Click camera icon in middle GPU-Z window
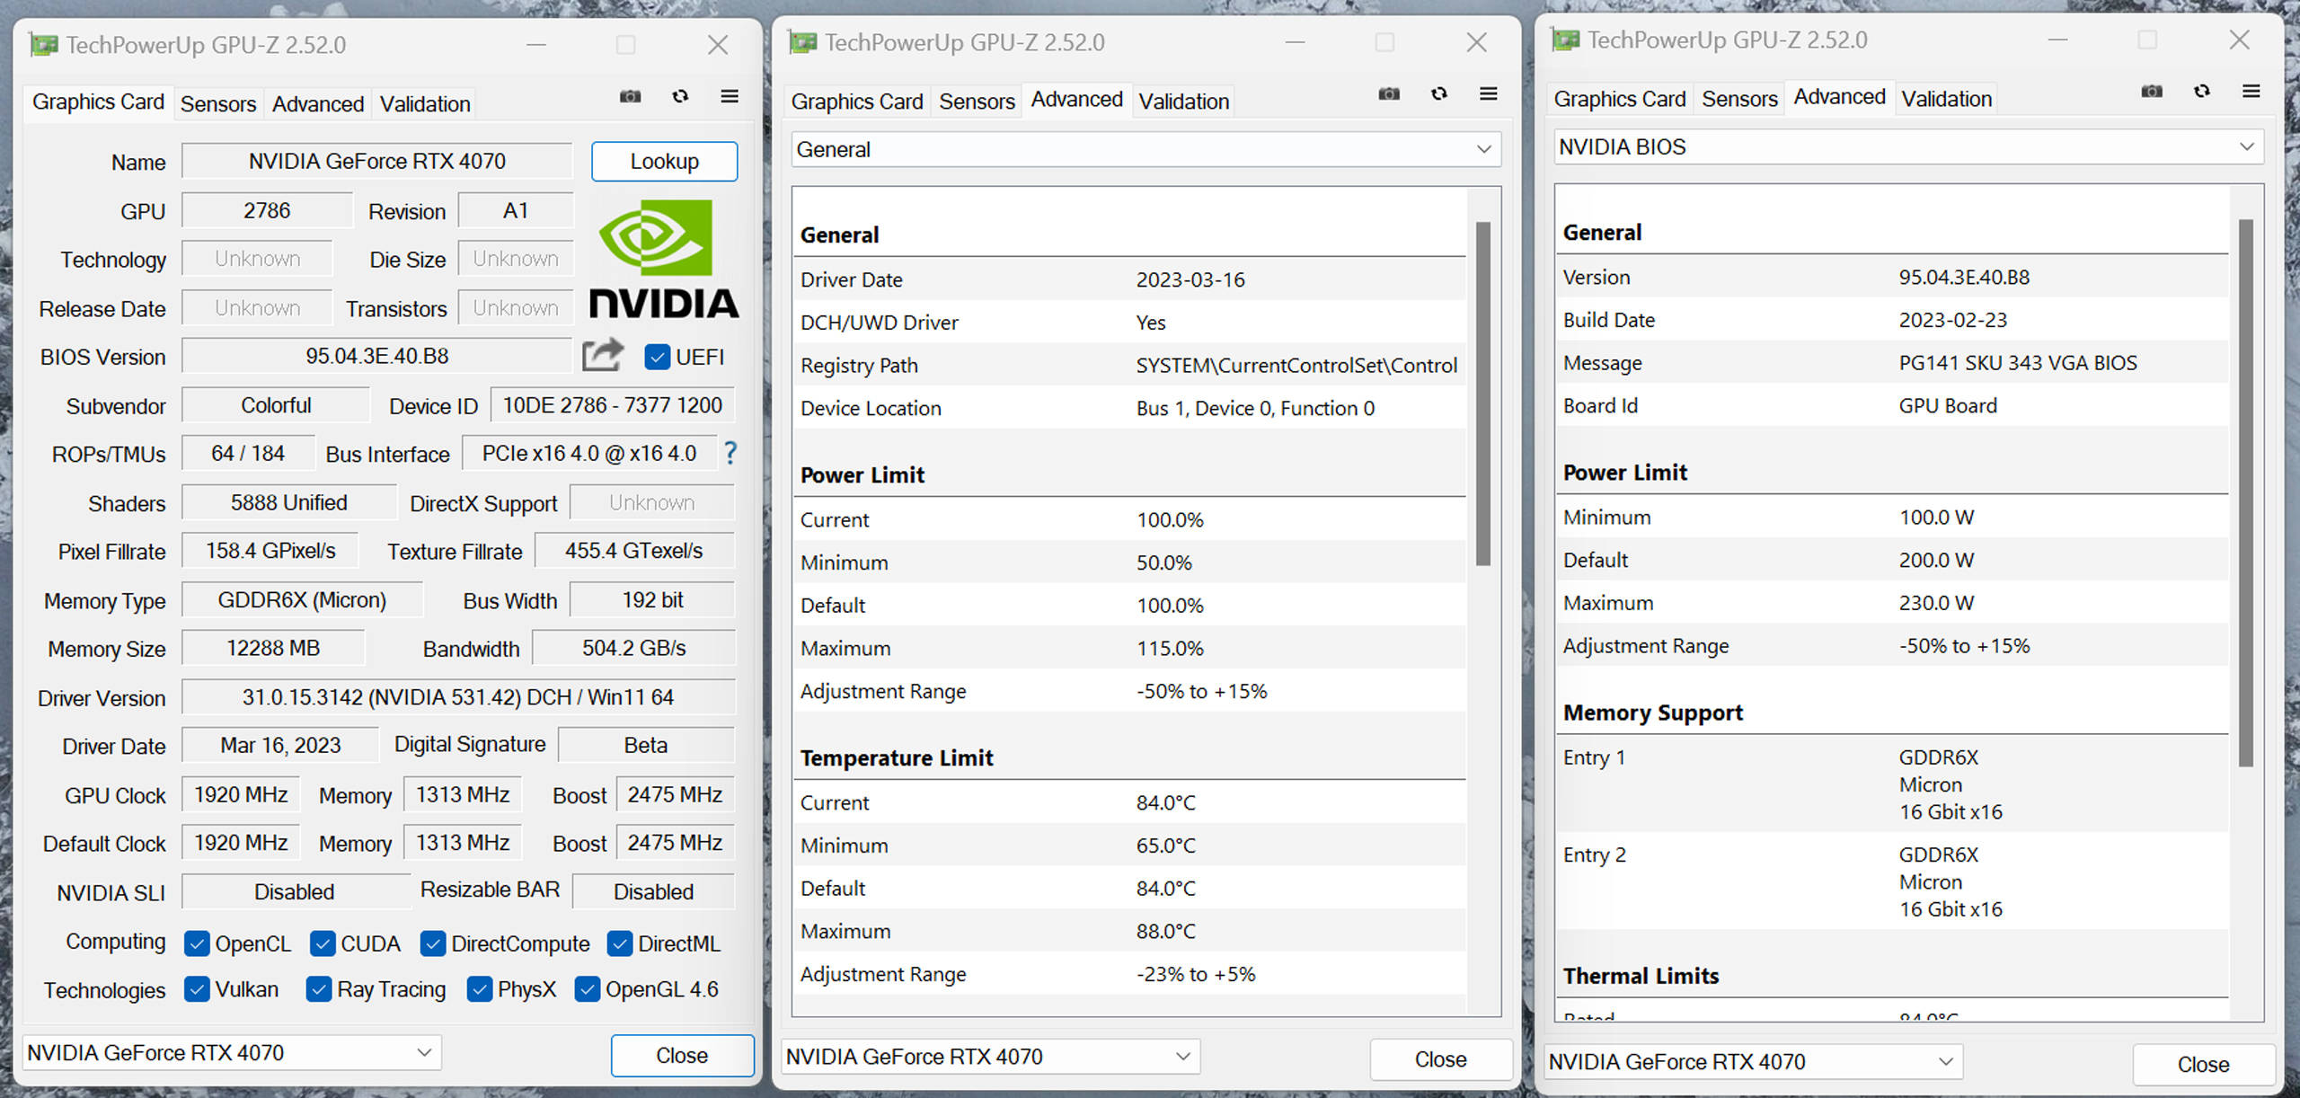Image resolution: width=2300 pixels, height=1098 pixels. point(1389,93)
